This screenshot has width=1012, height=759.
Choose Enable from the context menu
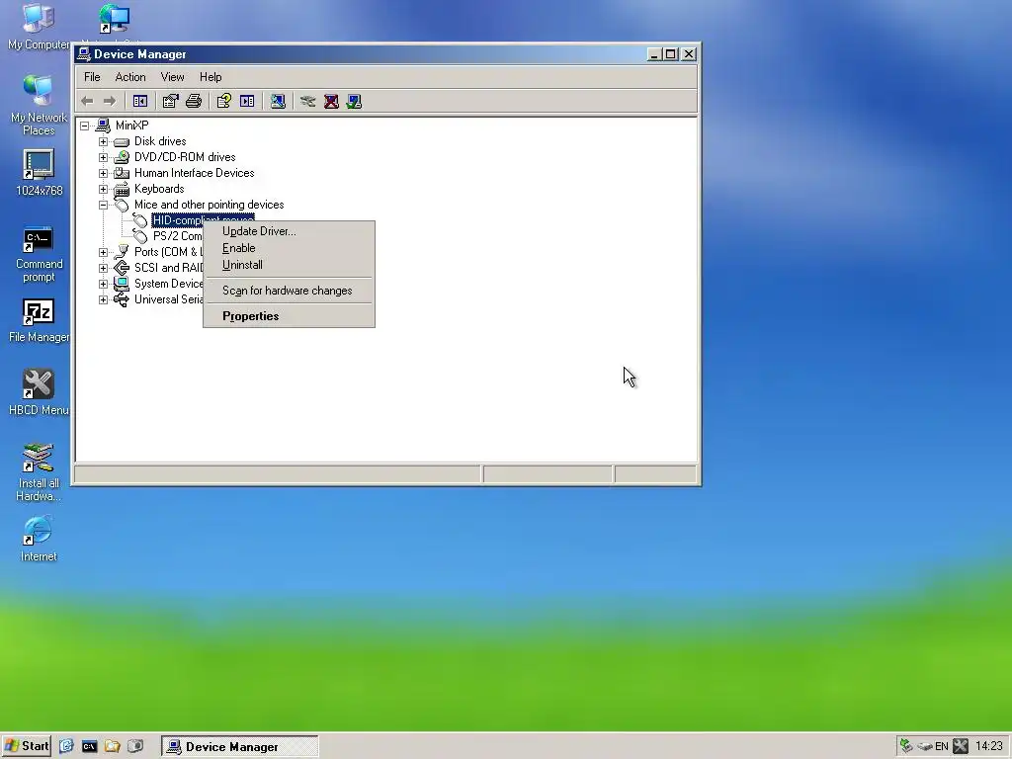[289, 248]
